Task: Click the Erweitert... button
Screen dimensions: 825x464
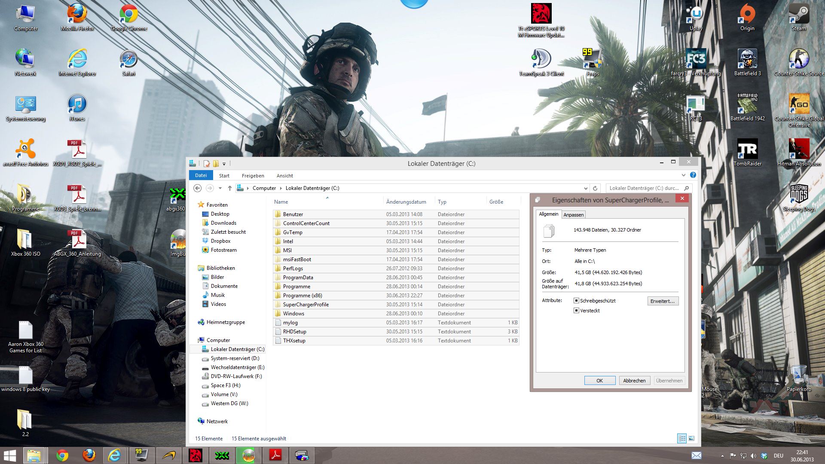Action: (663, 301)
